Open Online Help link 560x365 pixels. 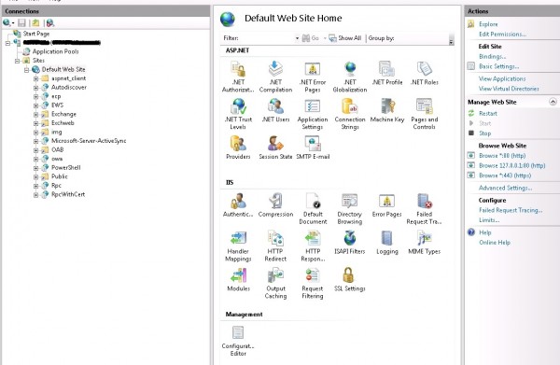(495, 242)
